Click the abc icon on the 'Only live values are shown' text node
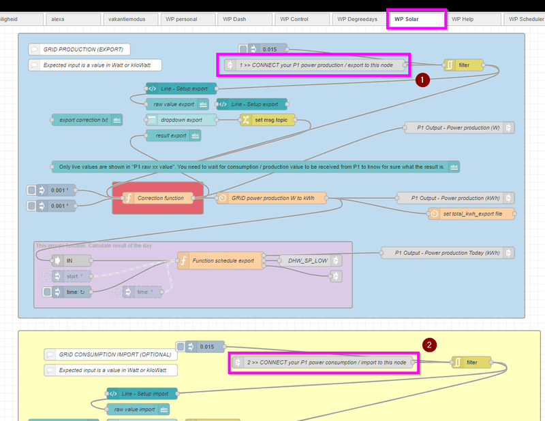545x421 pixels. tap(454, 167)
